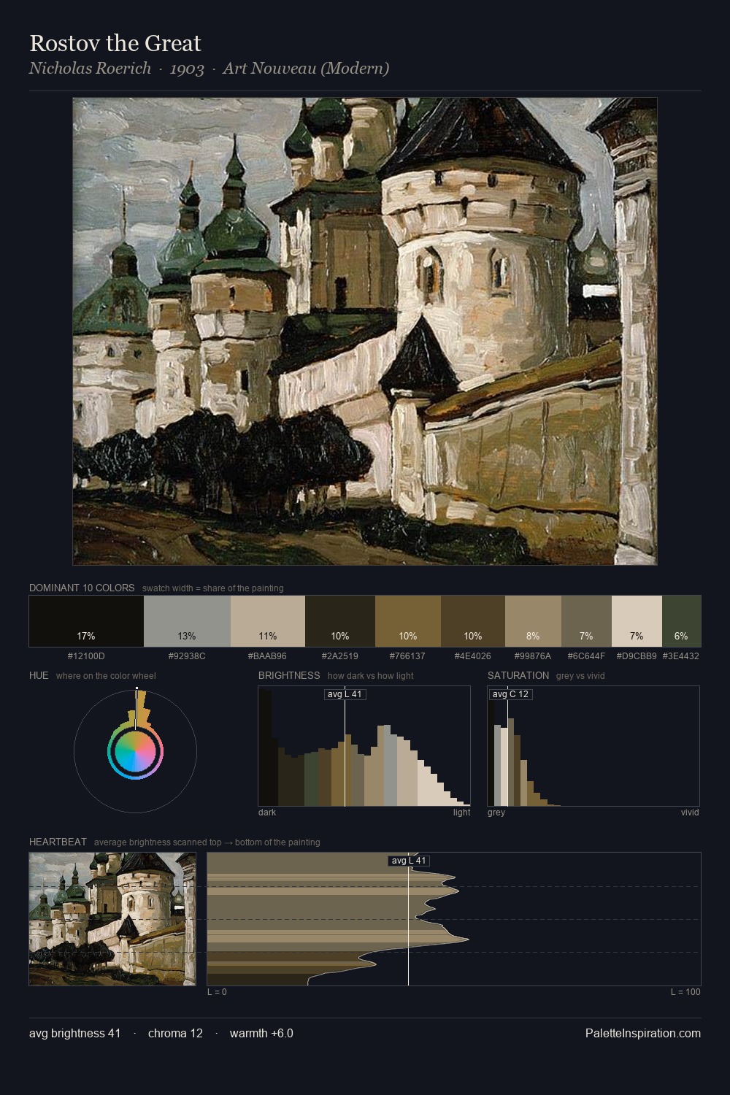
Task: Click the 'DOMINANT 10 COLORS' heading
Action: pyautogui.click(x=82, y=588)
